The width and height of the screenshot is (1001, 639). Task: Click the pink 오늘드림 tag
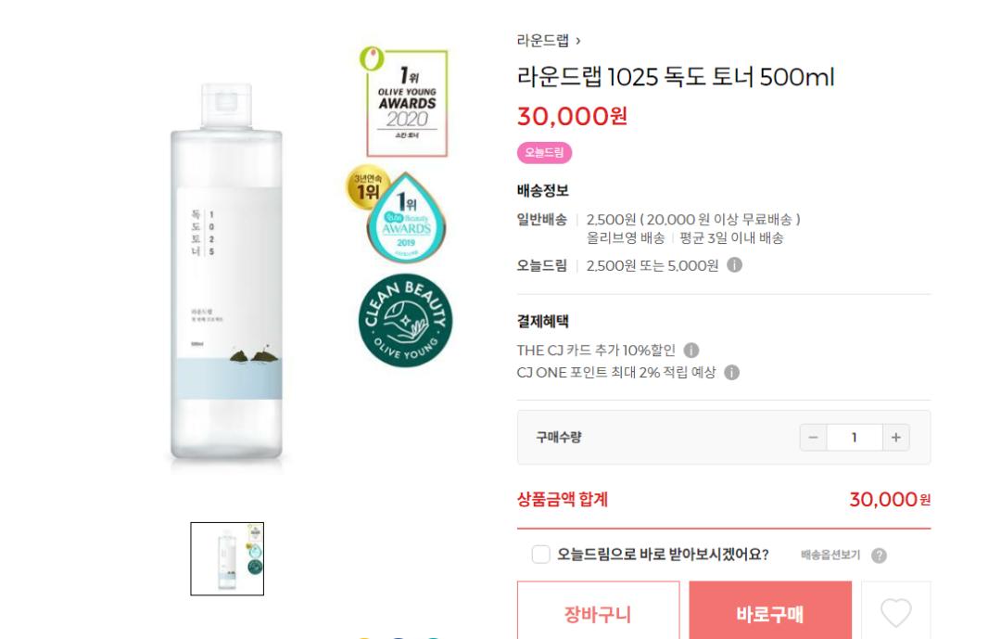point(545,153)
